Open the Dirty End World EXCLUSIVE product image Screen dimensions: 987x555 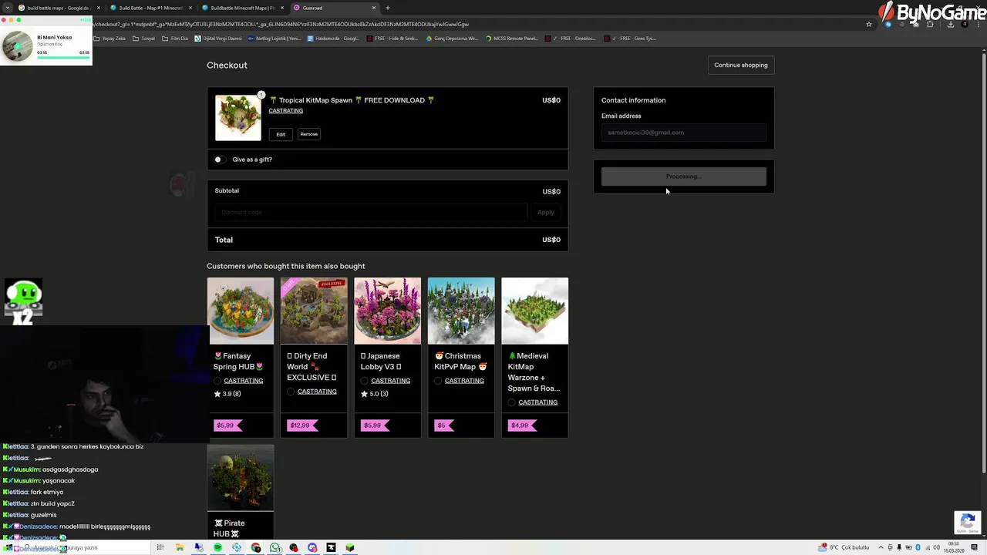pos(314,311)
